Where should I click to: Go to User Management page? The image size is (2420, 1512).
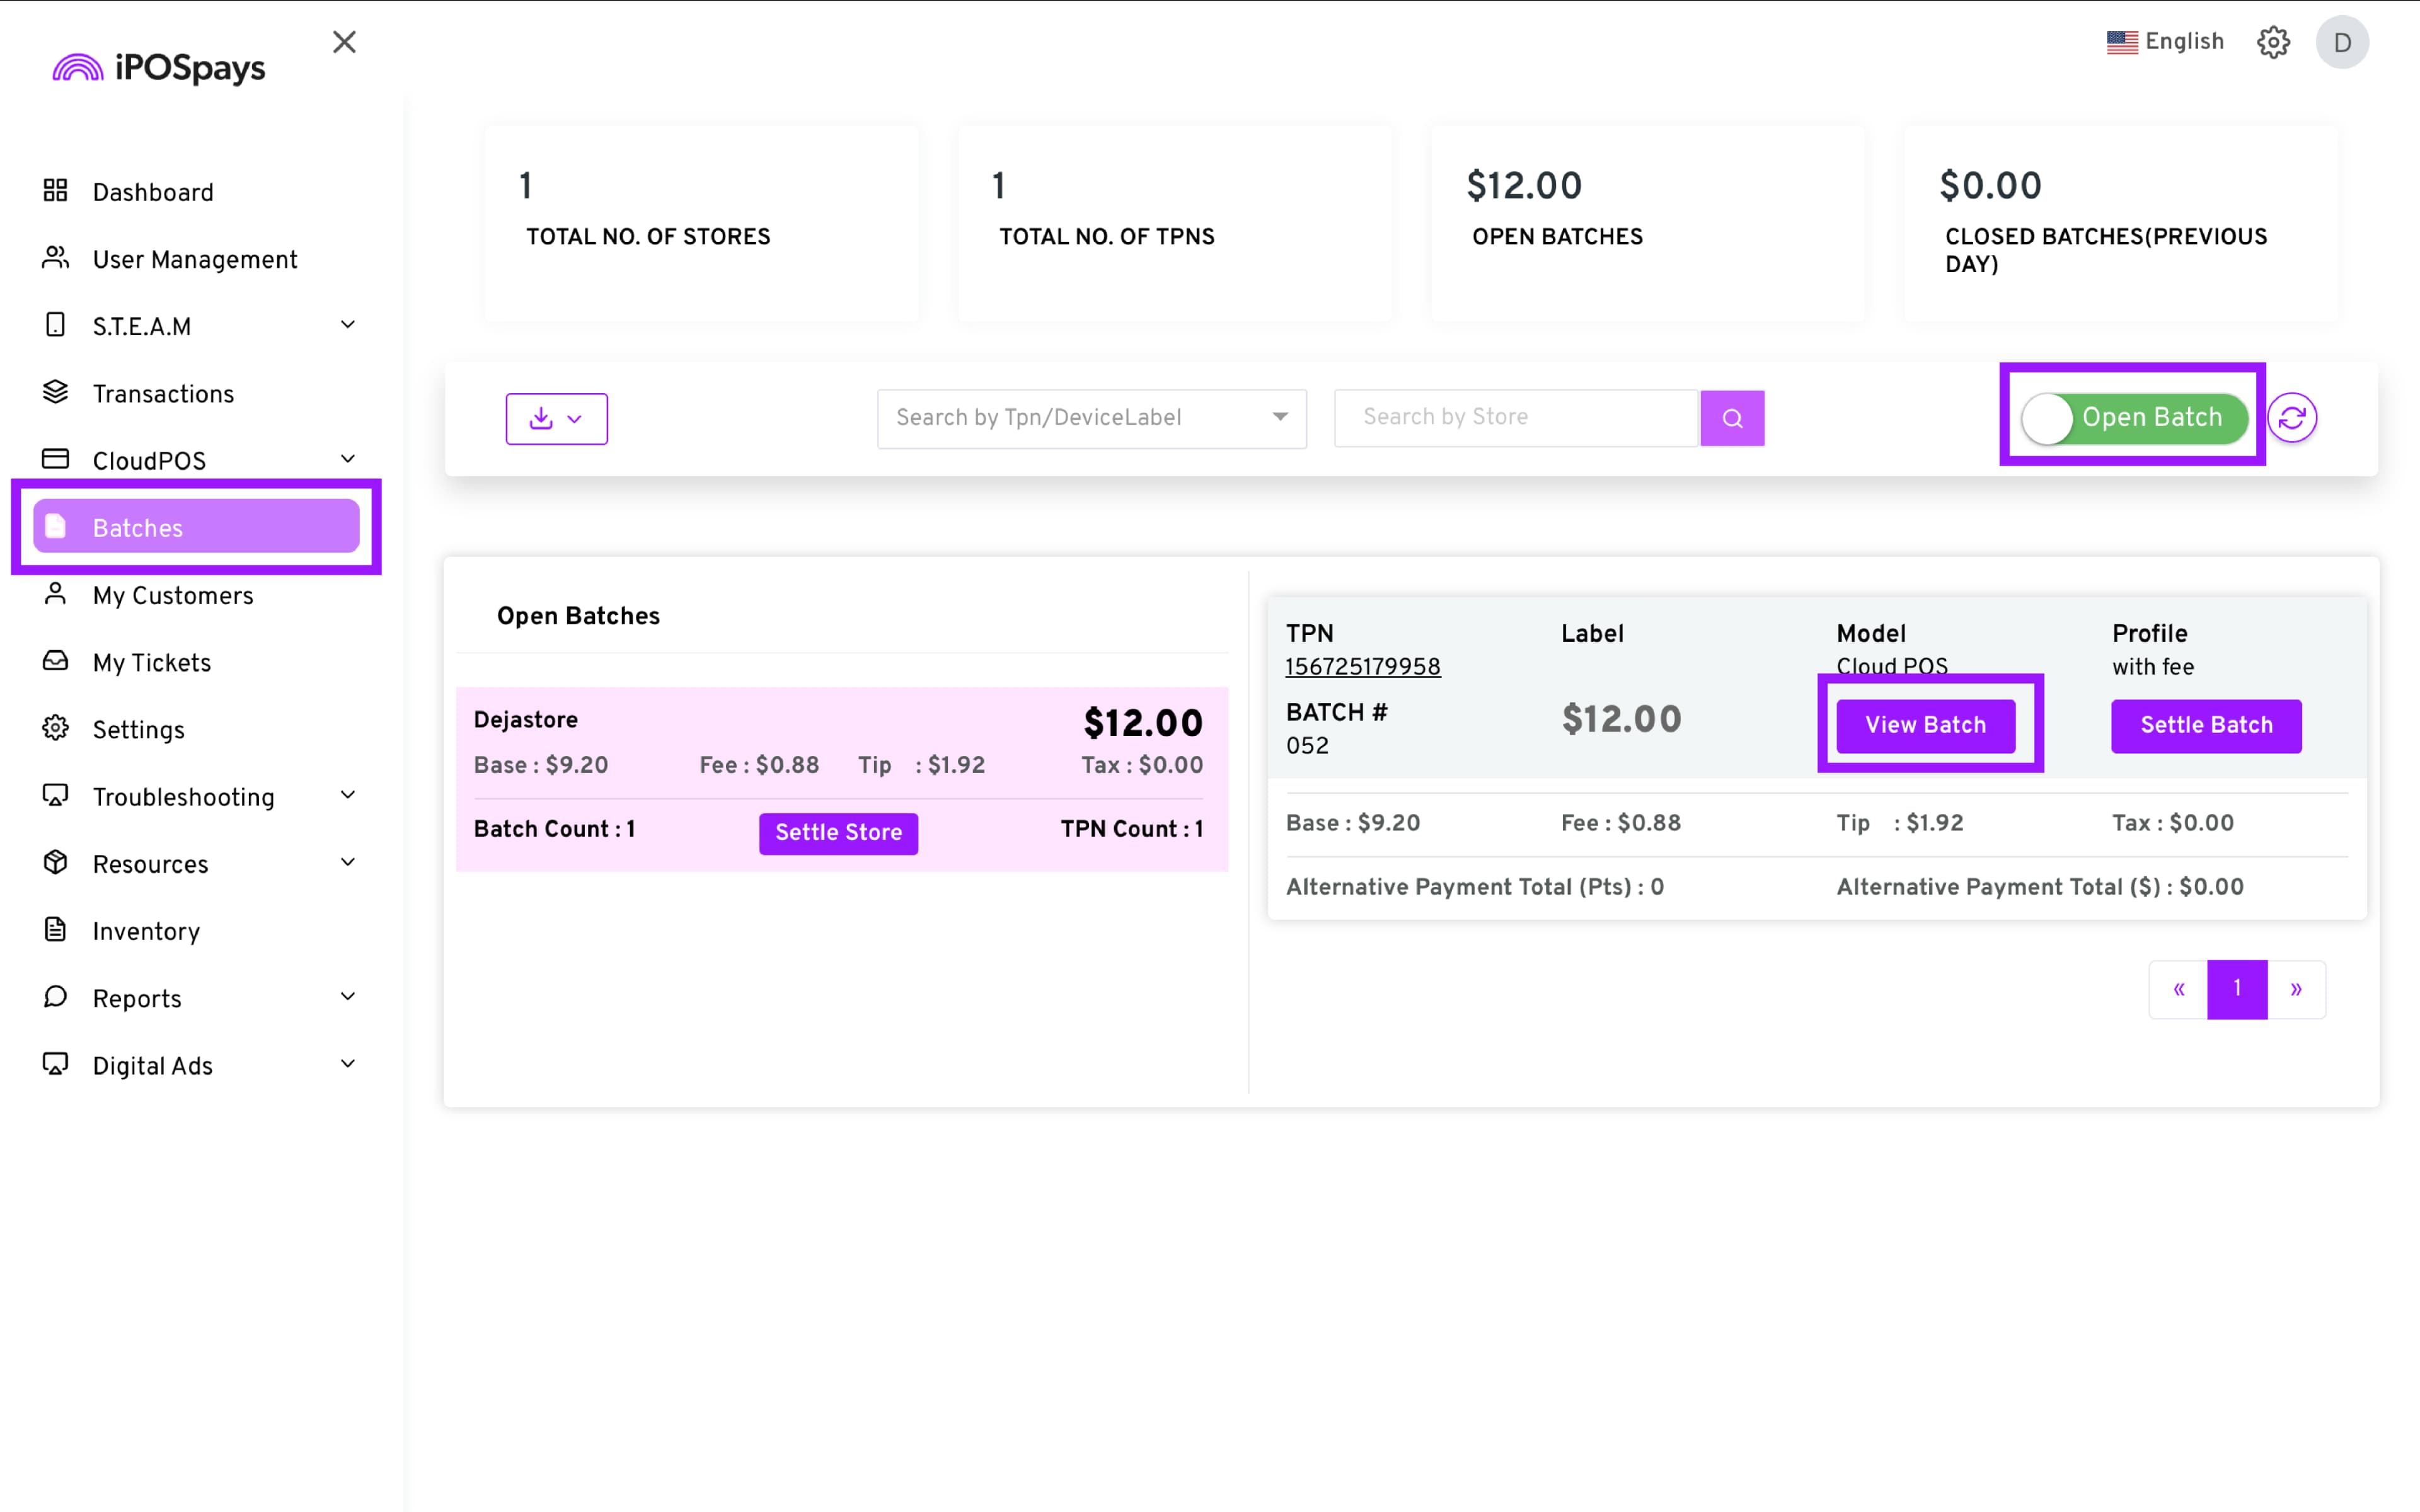[x=194, y=259]
